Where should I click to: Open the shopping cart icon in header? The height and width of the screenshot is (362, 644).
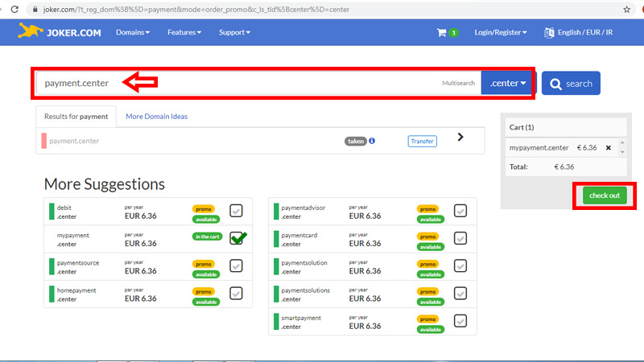pyautogui.click(x=441, y=32)
